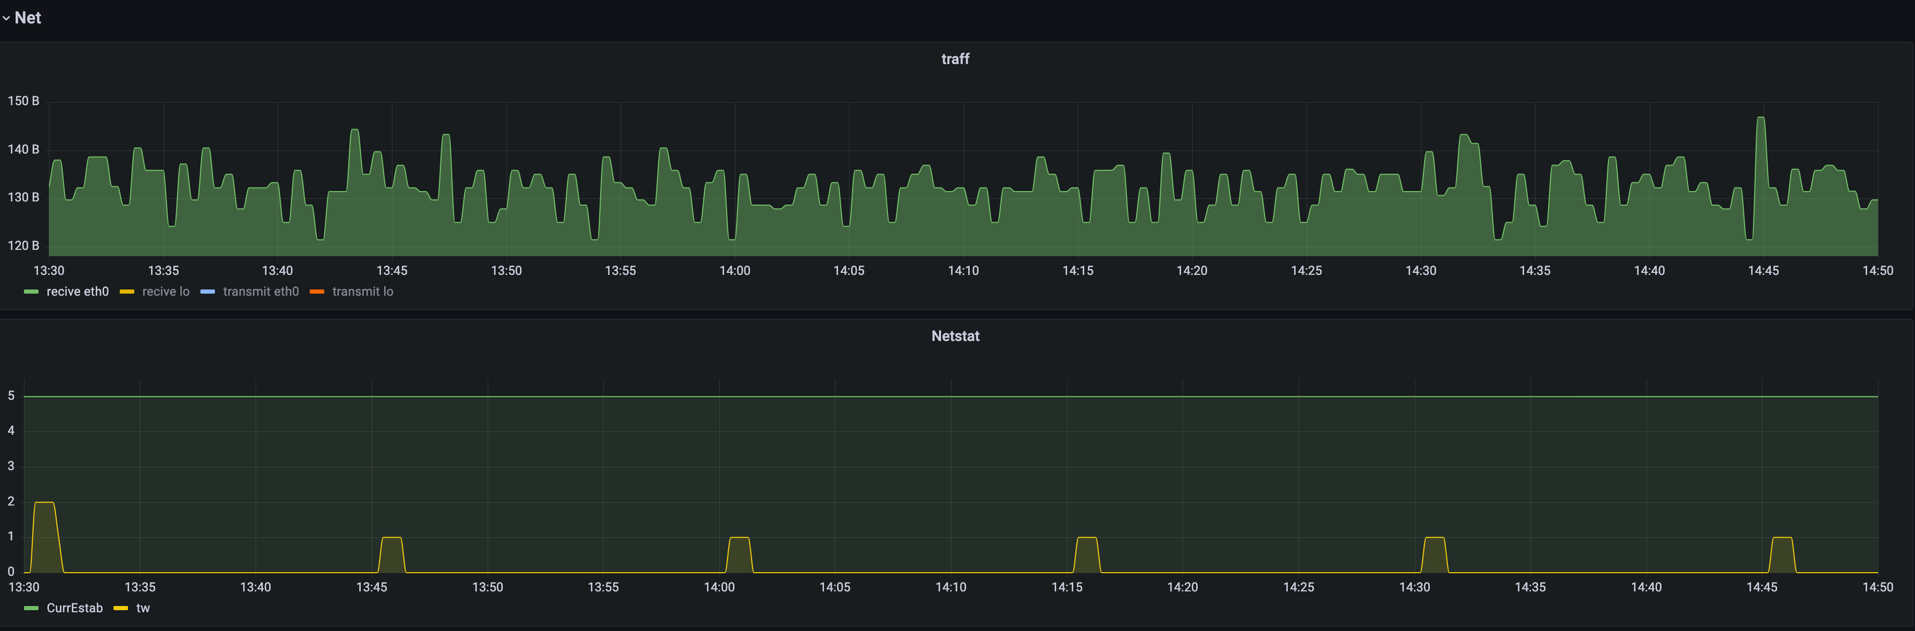This screenshot has height=631, width=1915.
Task: Click the 14:50 time label under Netstat
Action: pos(1877,587)
